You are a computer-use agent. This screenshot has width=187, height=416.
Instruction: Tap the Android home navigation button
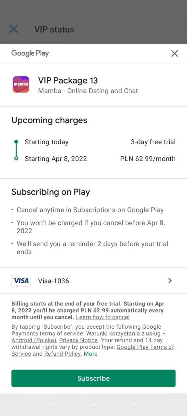[x=93, y=405]
